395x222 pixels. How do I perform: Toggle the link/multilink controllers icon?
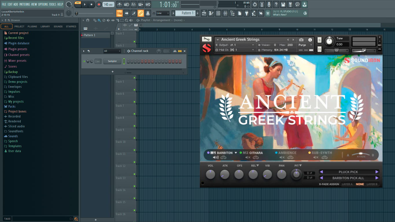[141, 13]
